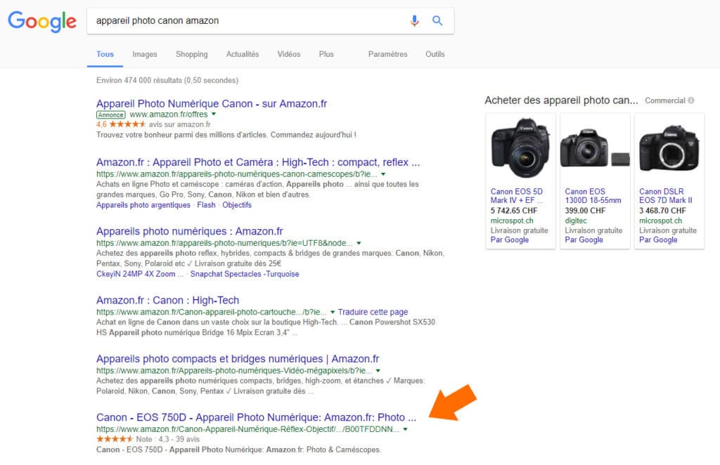Click 'Acheter des appareil photo can...' heading

coord(561,100)
